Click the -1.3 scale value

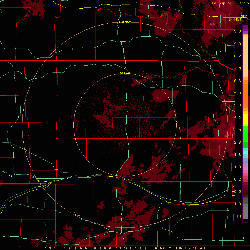[x=236, y=204]
